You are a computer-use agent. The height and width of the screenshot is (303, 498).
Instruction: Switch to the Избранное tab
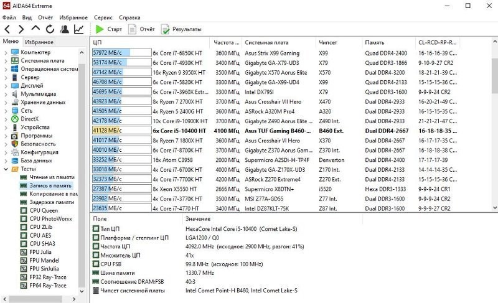click(40, 42)
